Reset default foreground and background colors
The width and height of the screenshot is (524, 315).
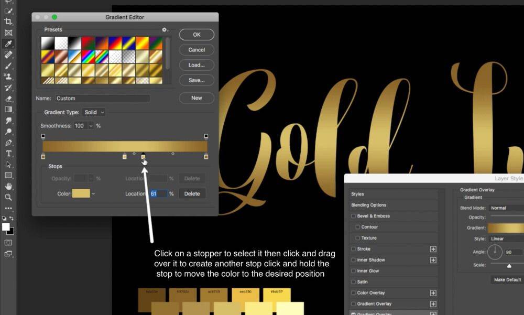[4, 219]
